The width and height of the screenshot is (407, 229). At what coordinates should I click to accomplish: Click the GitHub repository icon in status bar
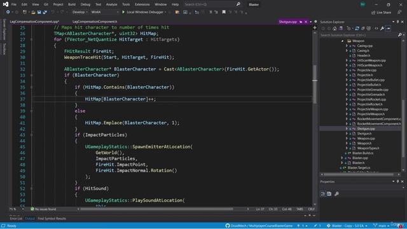(x=228, y=226)
